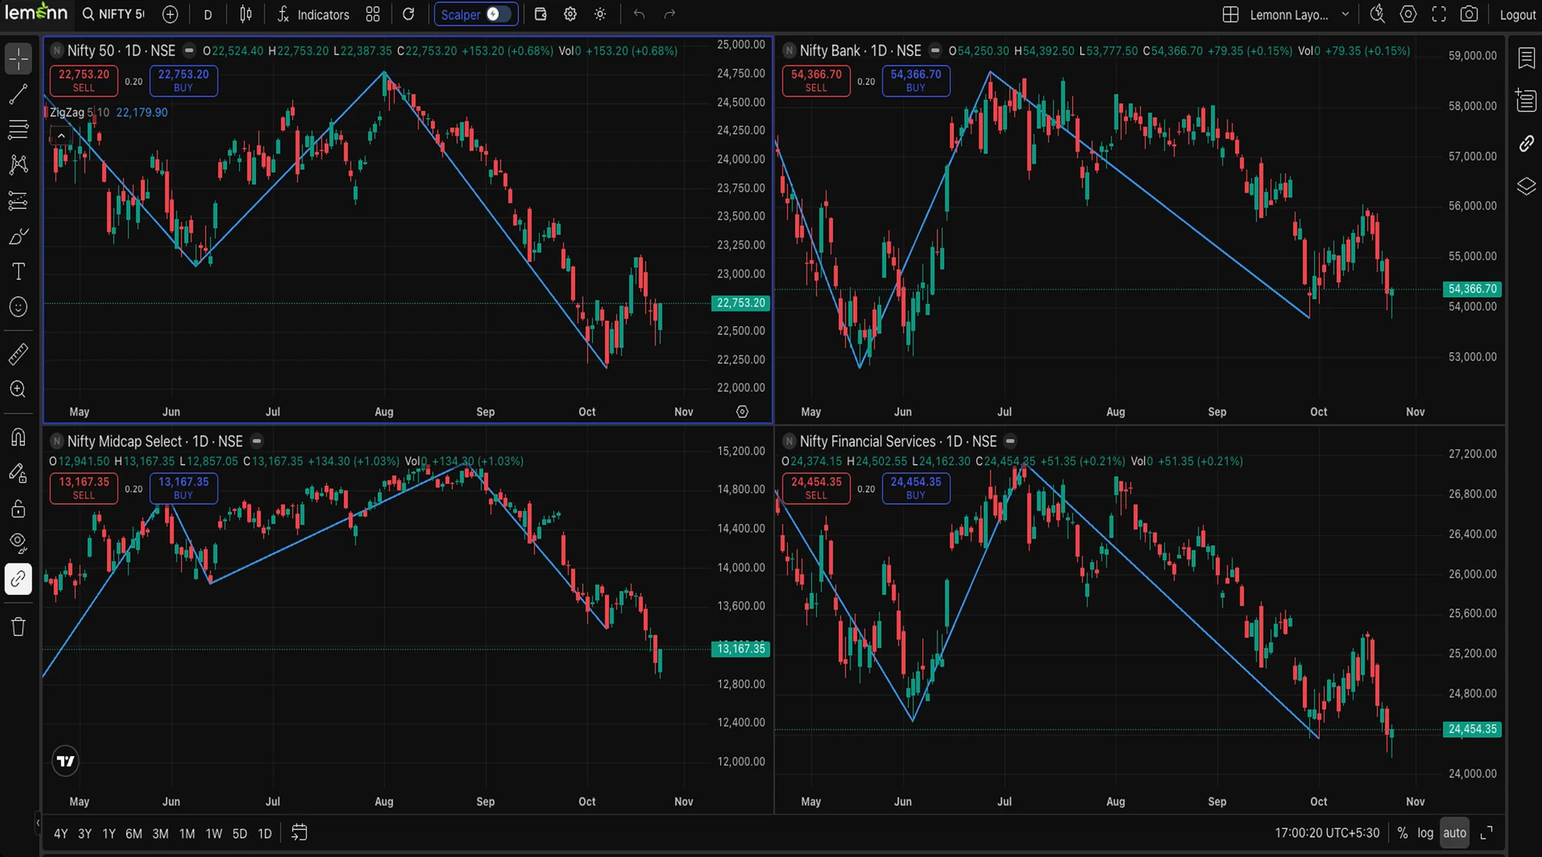Click the D interval selector
Image resolution: width=1542 pixels, height=857 pixels.
coord(208,15)
